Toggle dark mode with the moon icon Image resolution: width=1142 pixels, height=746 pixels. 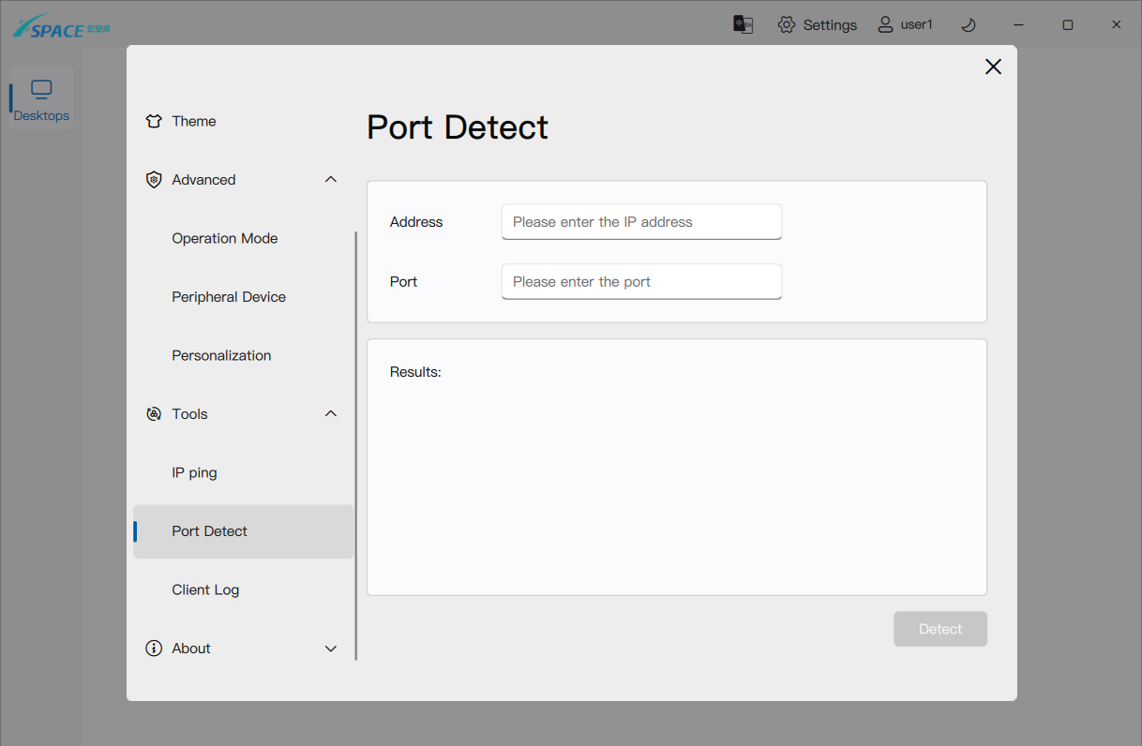coord(969,25)
